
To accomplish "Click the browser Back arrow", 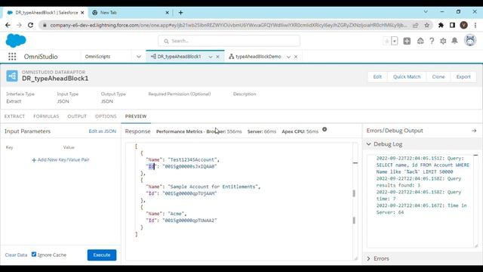I will (x=8, y=25).
